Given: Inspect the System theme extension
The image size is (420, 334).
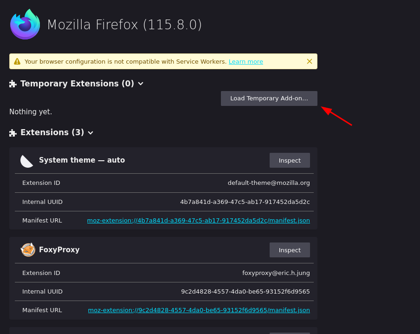Looking at the screenshot, I should click(x=290, y=160).
